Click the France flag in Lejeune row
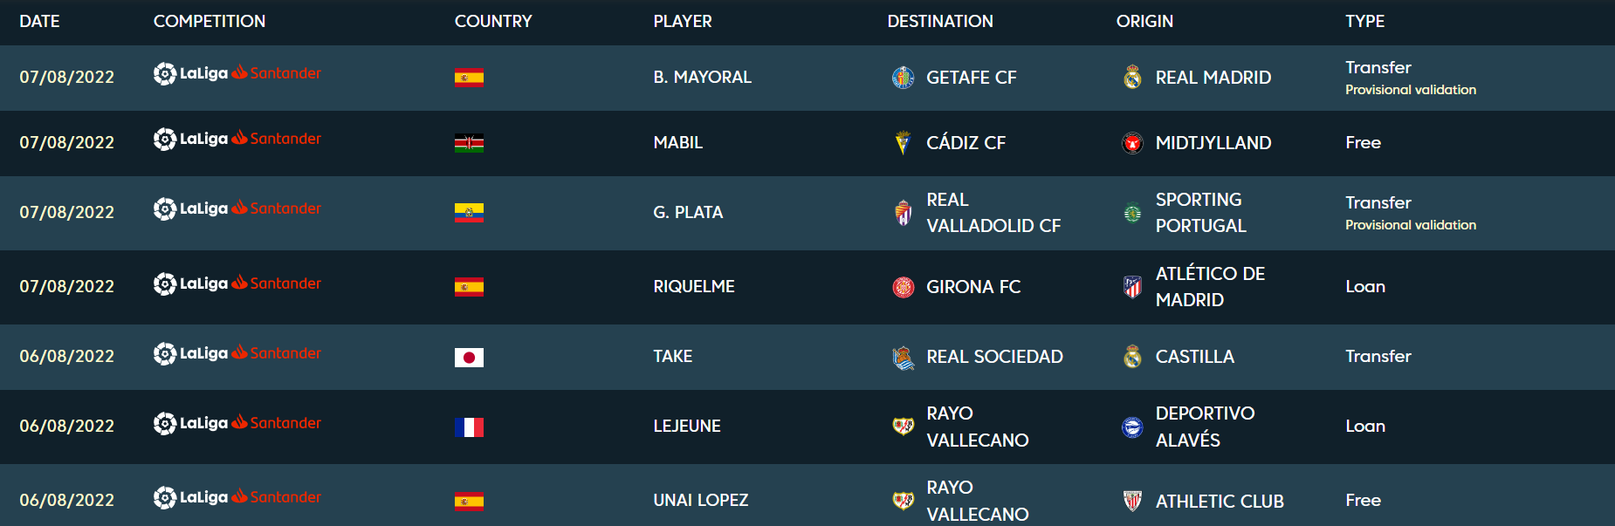This screenshot has height=526, width=1615. click(469, 427)
